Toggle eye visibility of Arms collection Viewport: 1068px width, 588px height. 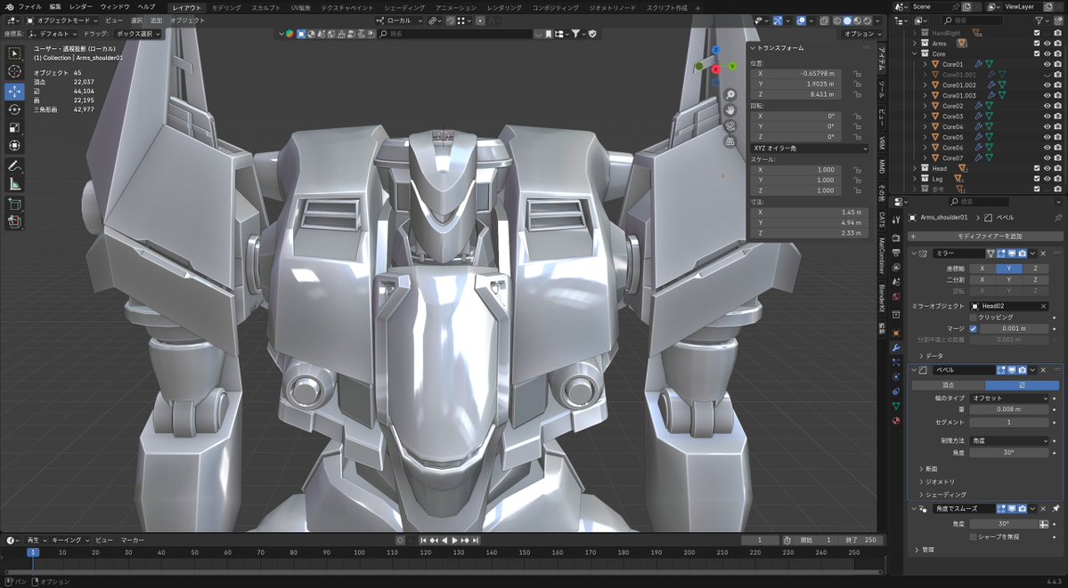[1047, 44]
